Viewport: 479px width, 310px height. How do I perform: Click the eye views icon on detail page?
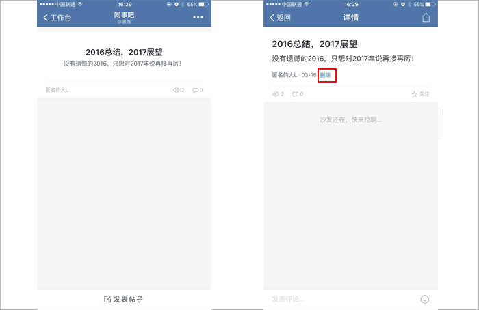click(275, 94)
